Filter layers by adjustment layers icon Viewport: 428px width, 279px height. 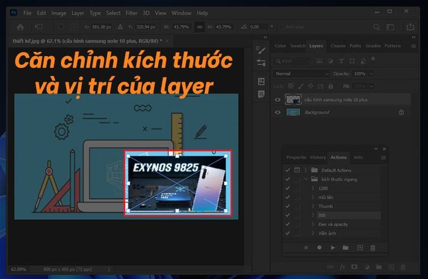(x=330, y=61)
